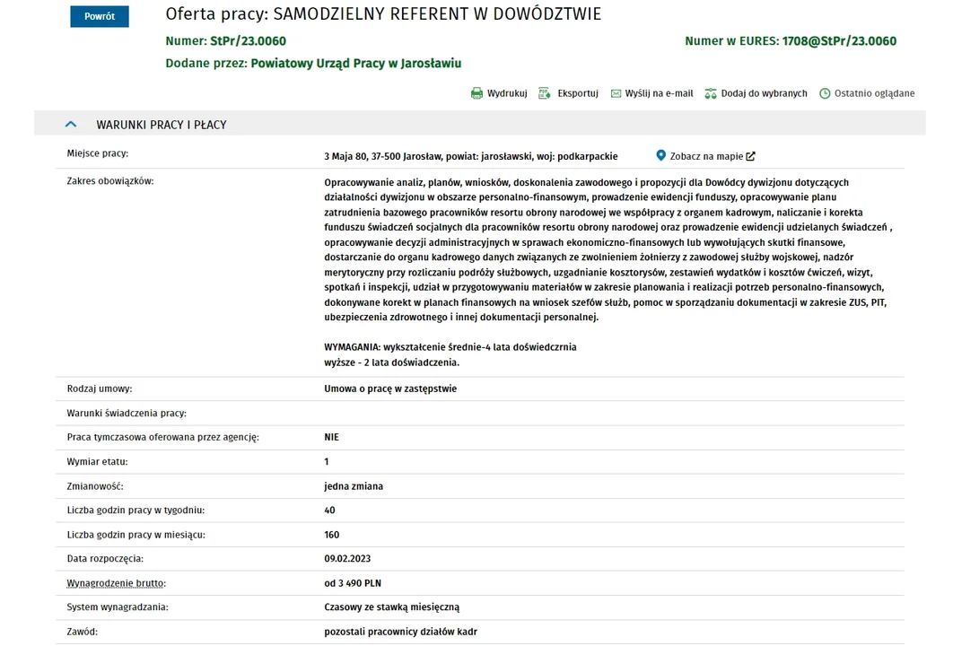Viewport: 953px width, 646px height.
Task: Click the Liczba godzin pracy w tygodniu label
Action: [x=136, y=510]
